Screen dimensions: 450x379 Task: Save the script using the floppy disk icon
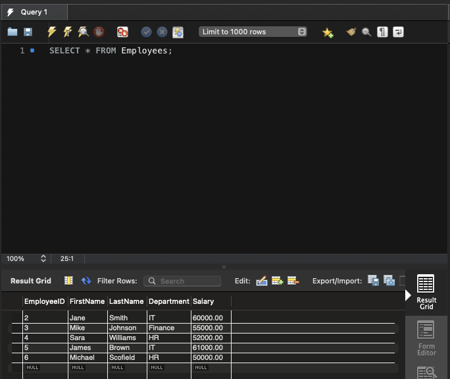(28, 32)
